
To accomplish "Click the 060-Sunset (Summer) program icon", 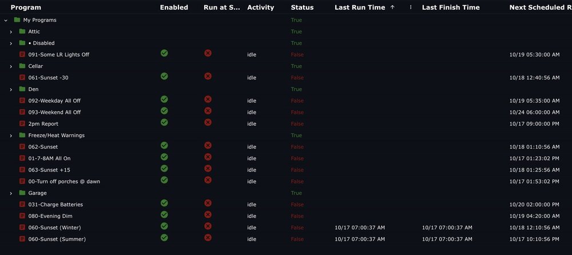I will click(x=22, y=239).
